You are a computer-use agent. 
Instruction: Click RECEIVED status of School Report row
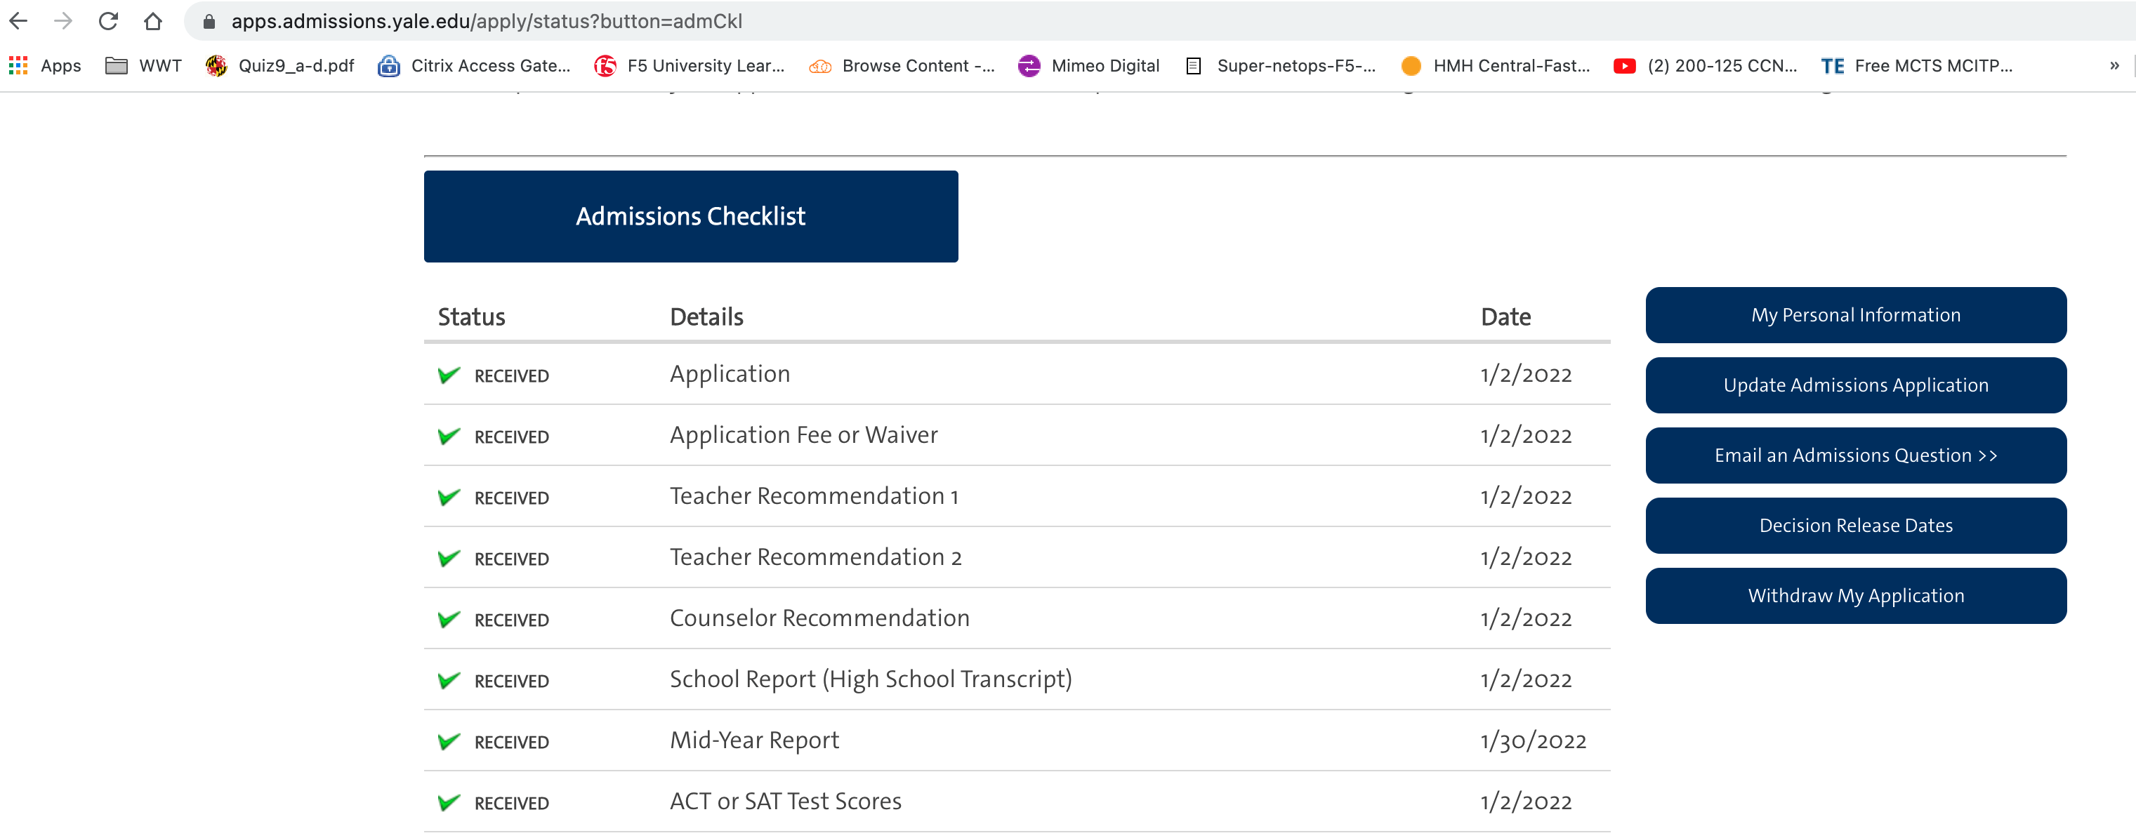[512, 681]
